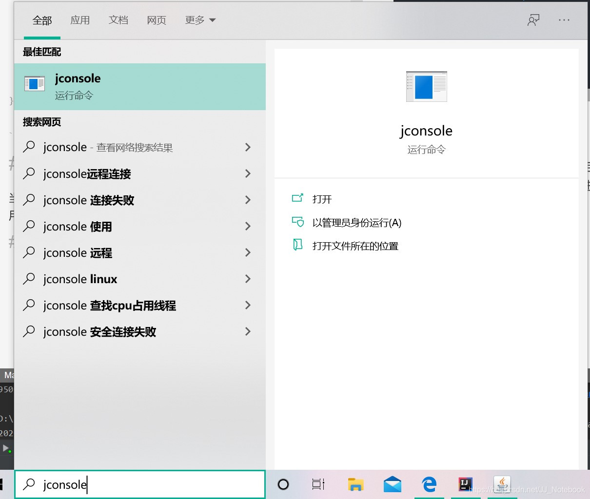
Task: Launch File Explorer from taskbar
Action: [x=356, y=484]
